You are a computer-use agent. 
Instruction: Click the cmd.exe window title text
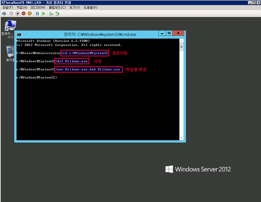pyautogui.click(x=100, y=34)
